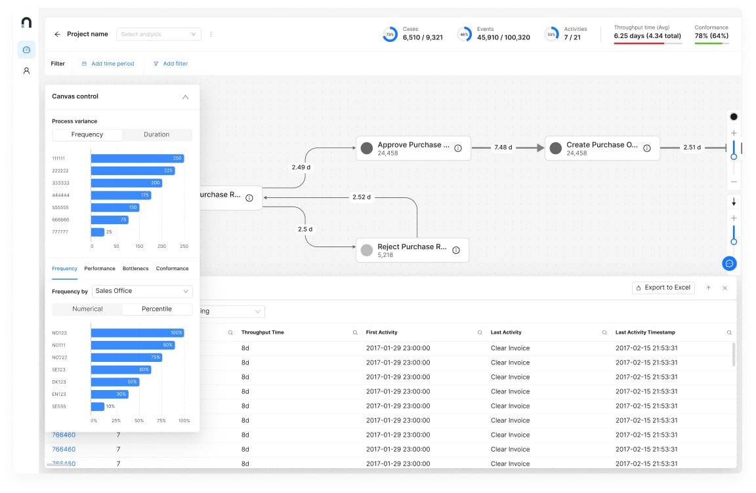The width and height of the screenshot is (756, 493).
Task: Open the blue chat bubble button
Action: (730, 264)
